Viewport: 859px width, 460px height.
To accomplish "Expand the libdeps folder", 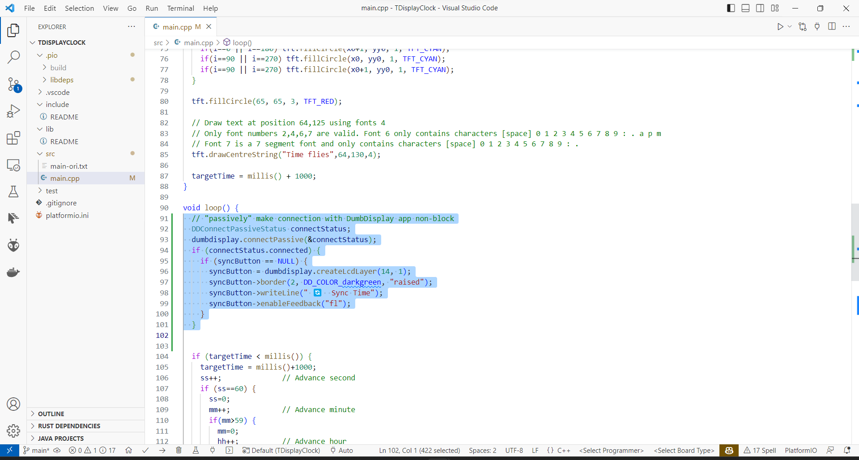I will 62,80.
